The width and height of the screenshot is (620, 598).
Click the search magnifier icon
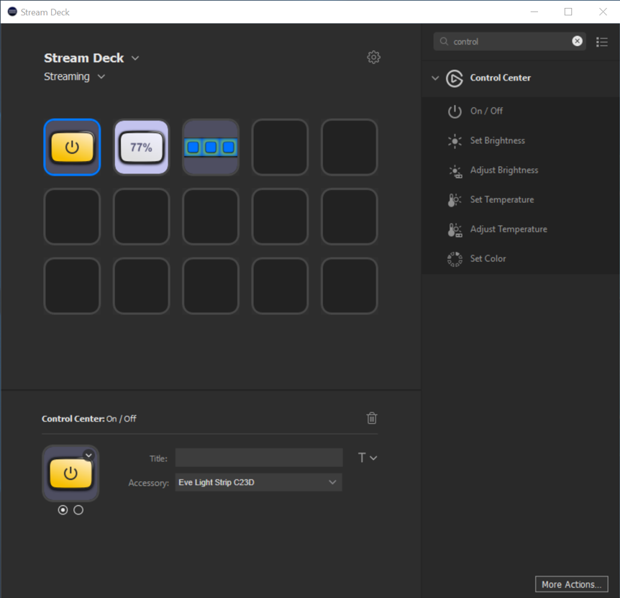[x=444, y=41]
